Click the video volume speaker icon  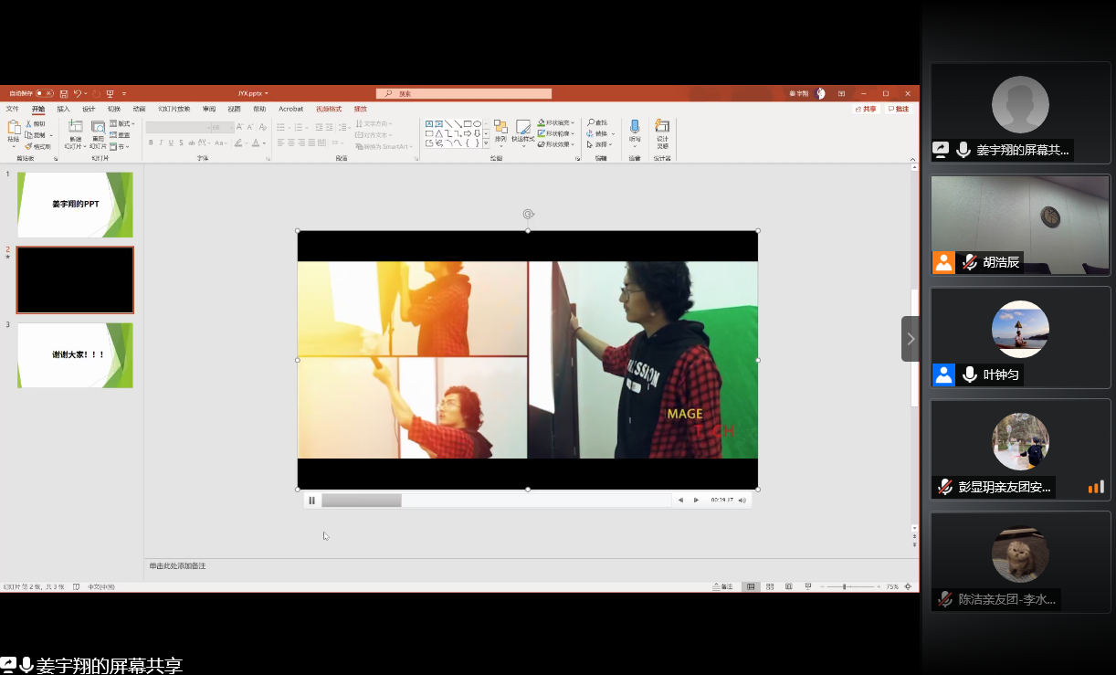tap(742, 501)
